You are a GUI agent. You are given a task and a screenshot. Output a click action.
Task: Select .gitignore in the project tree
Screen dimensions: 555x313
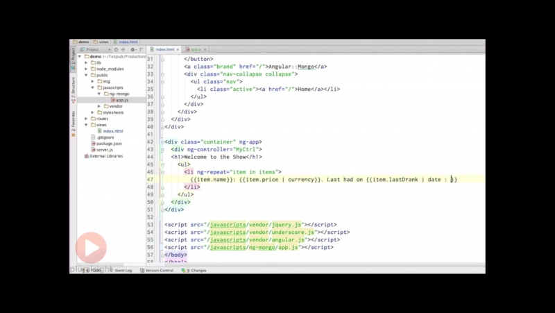click(x=112, y=137)
